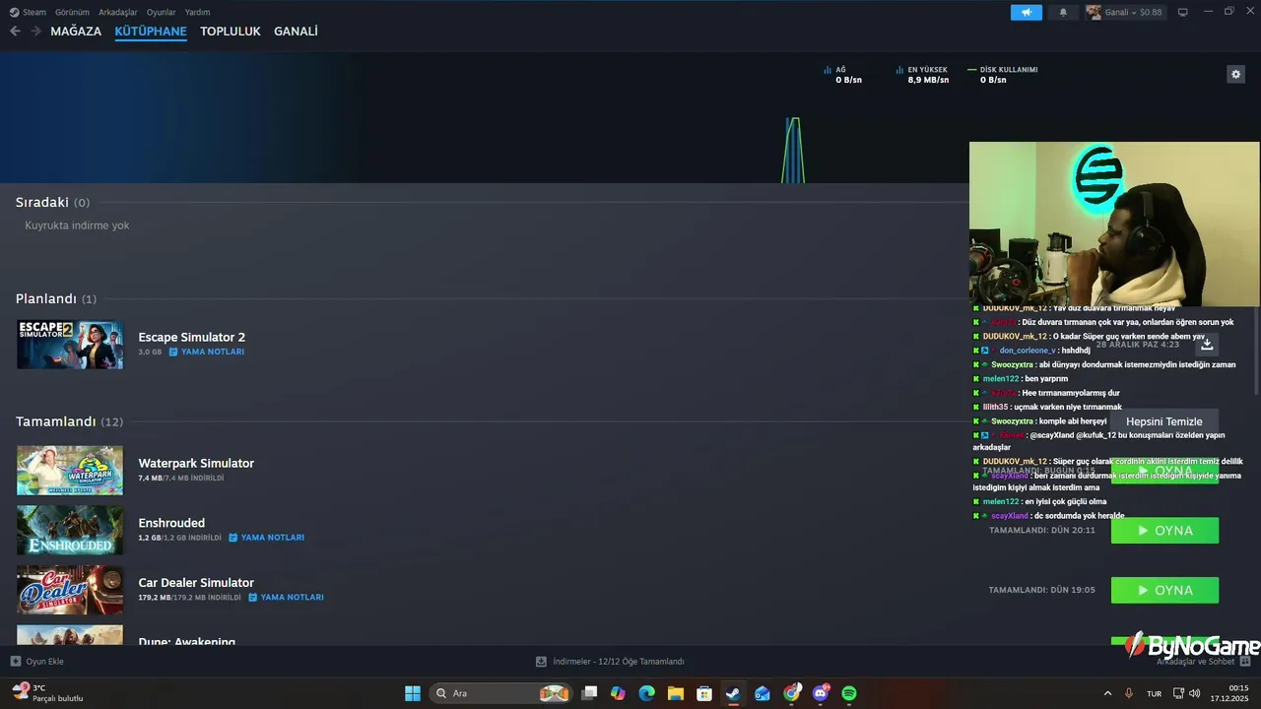Click the Waterpark Simulator title
The width and height of the screenshot is (1261, 709).
196,463
